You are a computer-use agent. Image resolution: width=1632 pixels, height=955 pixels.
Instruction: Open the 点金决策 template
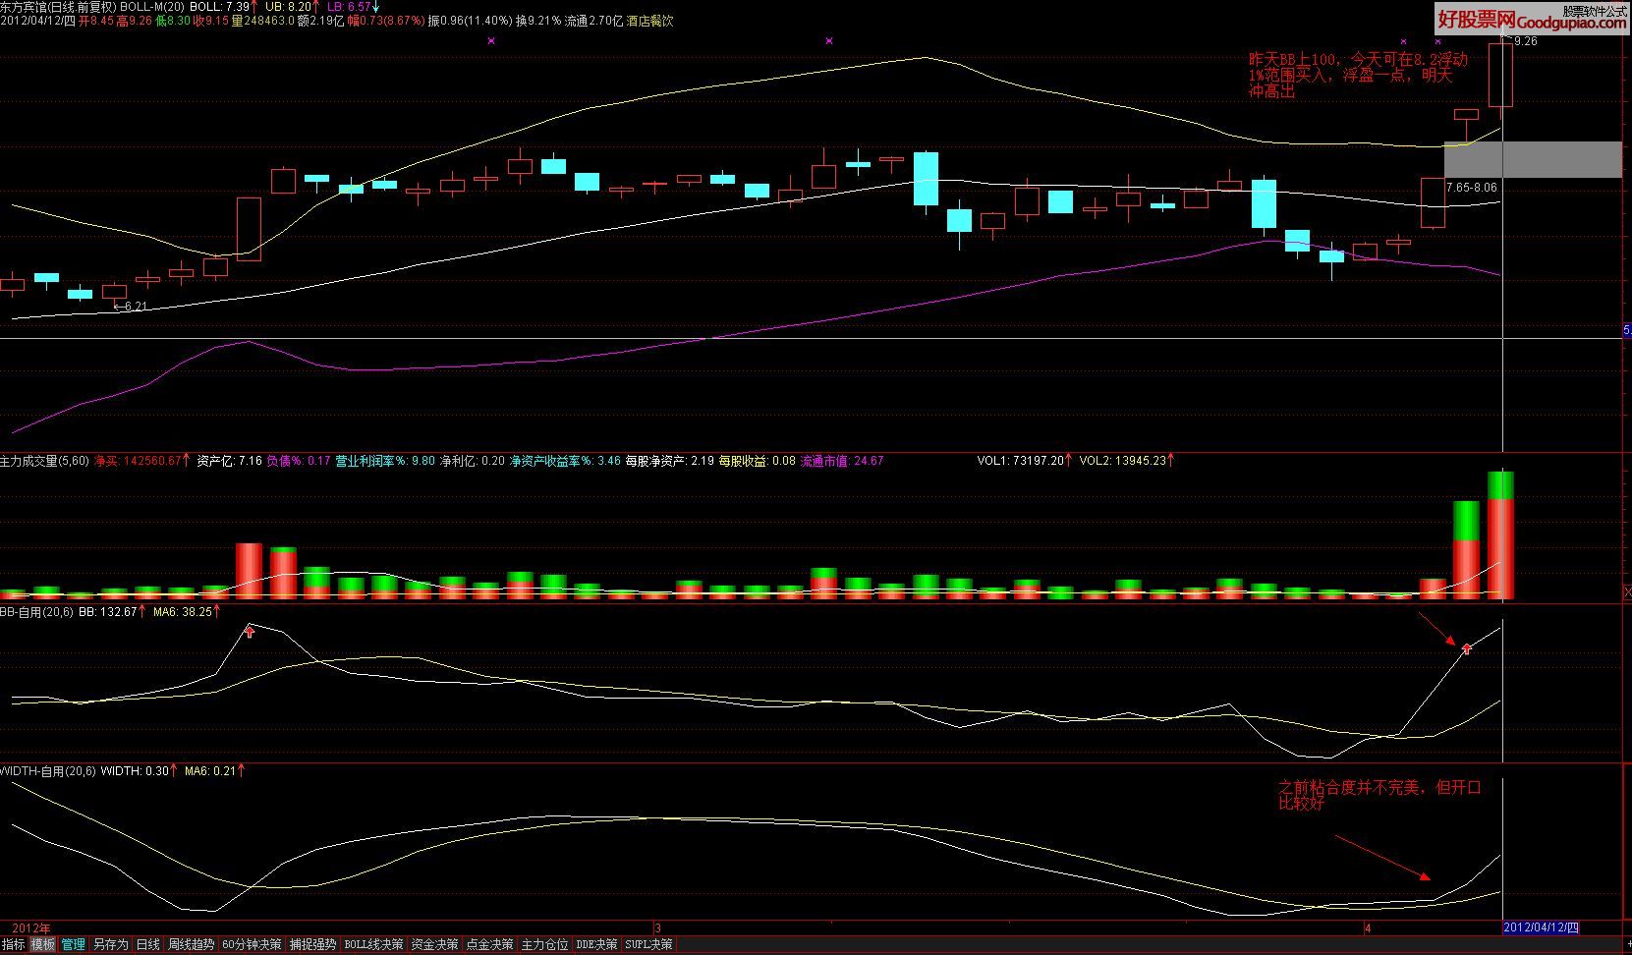489,944
